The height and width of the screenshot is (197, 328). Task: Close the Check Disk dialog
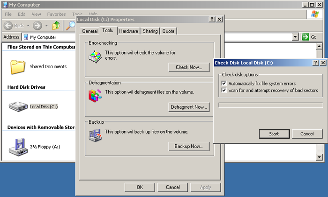click(x=323, y=63)
